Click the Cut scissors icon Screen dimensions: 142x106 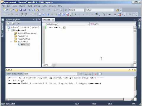[x=29, y=10]
